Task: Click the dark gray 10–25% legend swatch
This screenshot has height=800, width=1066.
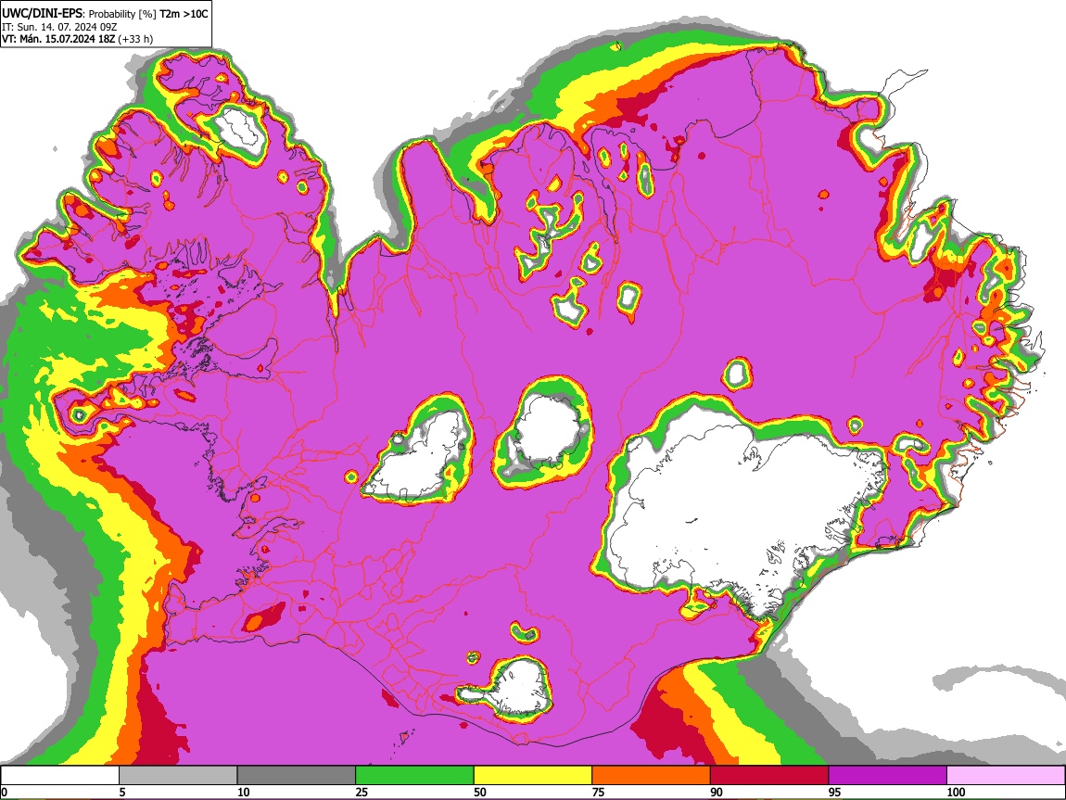Action: (x=297, y=775)
